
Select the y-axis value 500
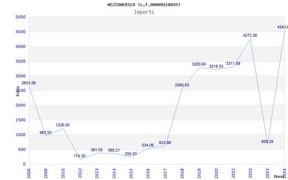22,149
